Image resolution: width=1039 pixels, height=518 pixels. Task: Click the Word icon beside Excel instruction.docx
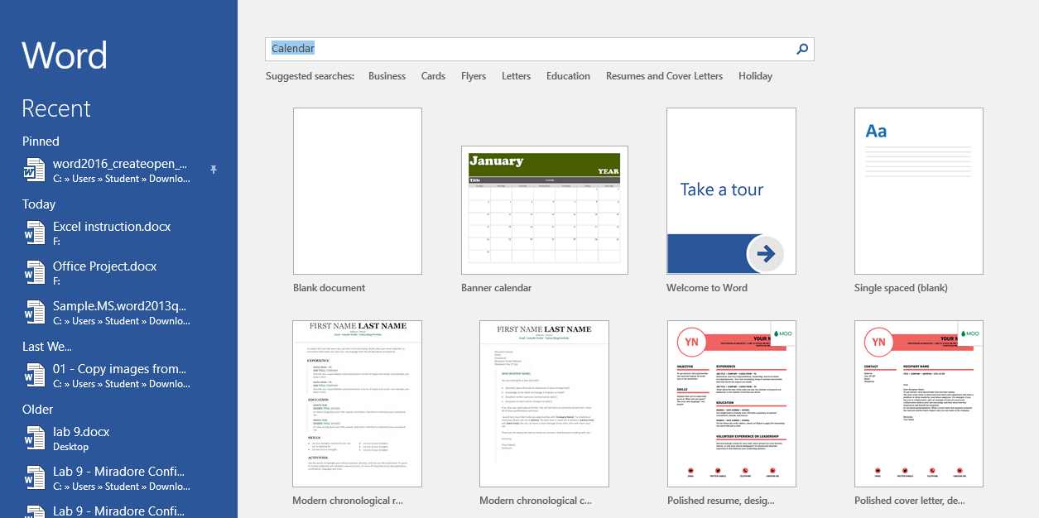pos(35,233)
